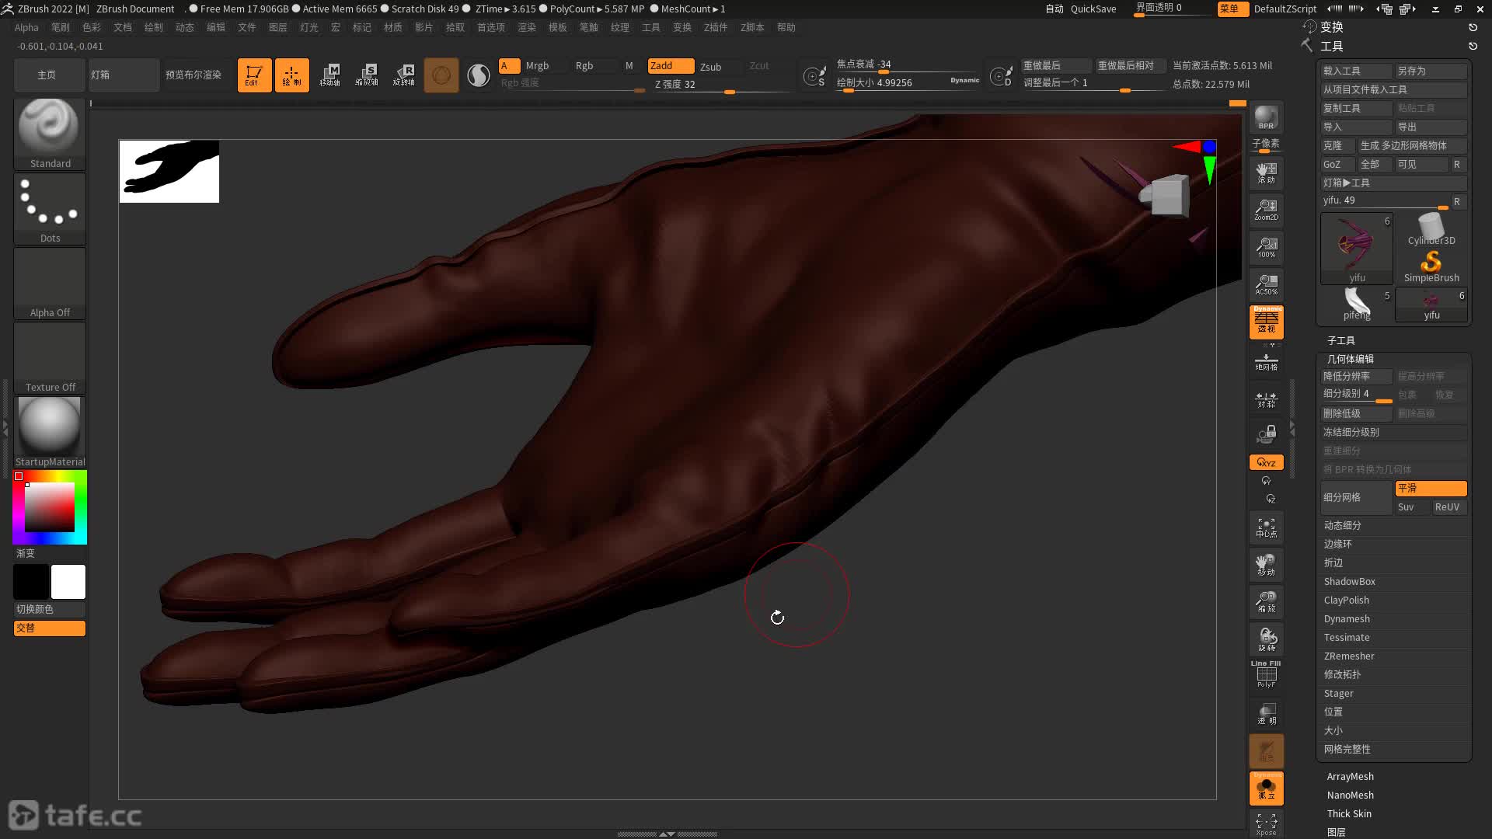
Task: Open the Dots stroke picker
Action: (50, 208)
